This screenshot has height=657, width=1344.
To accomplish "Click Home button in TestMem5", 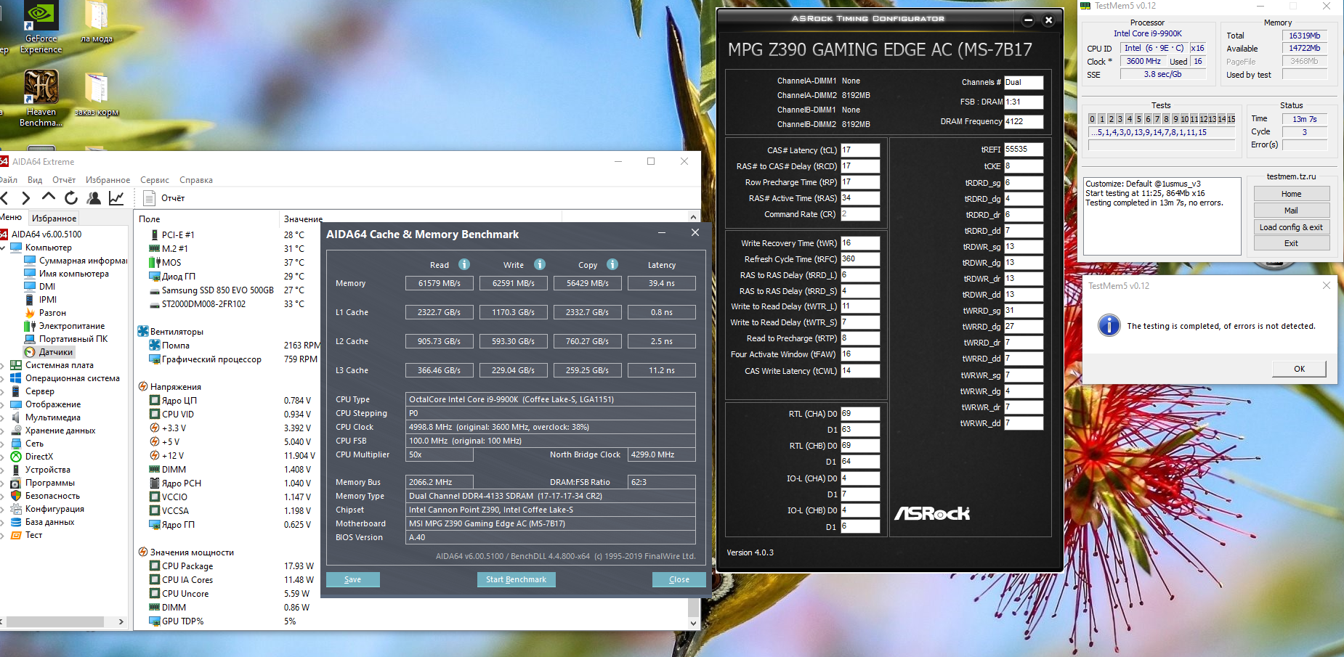I will 1291,194.
